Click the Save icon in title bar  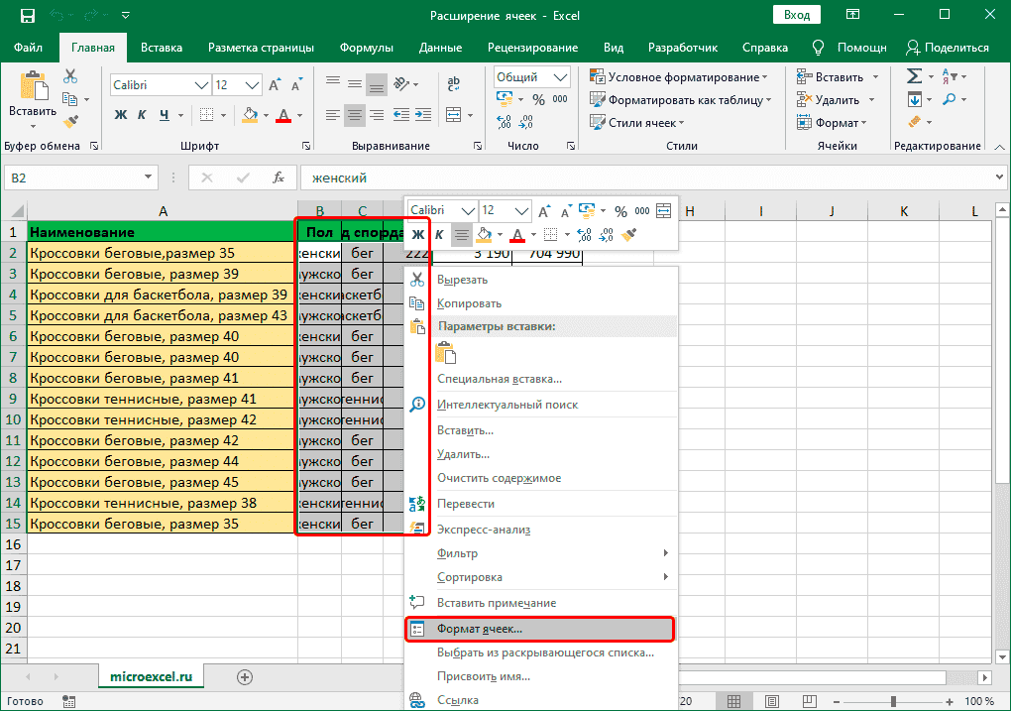(x=27, y=16)
